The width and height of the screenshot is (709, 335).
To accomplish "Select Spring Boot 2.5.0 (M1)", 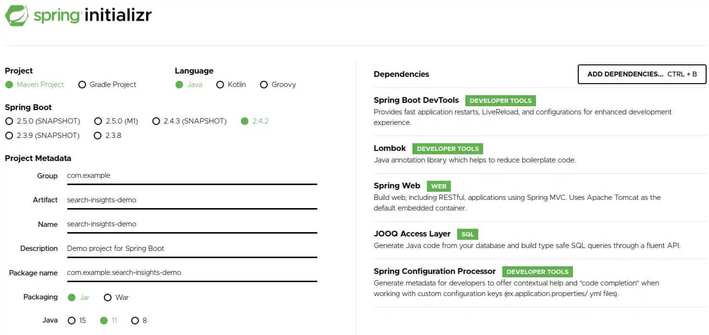I will pos(98,121).
